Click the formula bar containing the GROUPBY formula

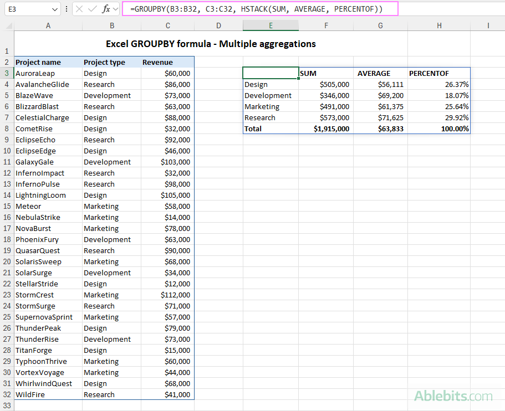(249, 8)
